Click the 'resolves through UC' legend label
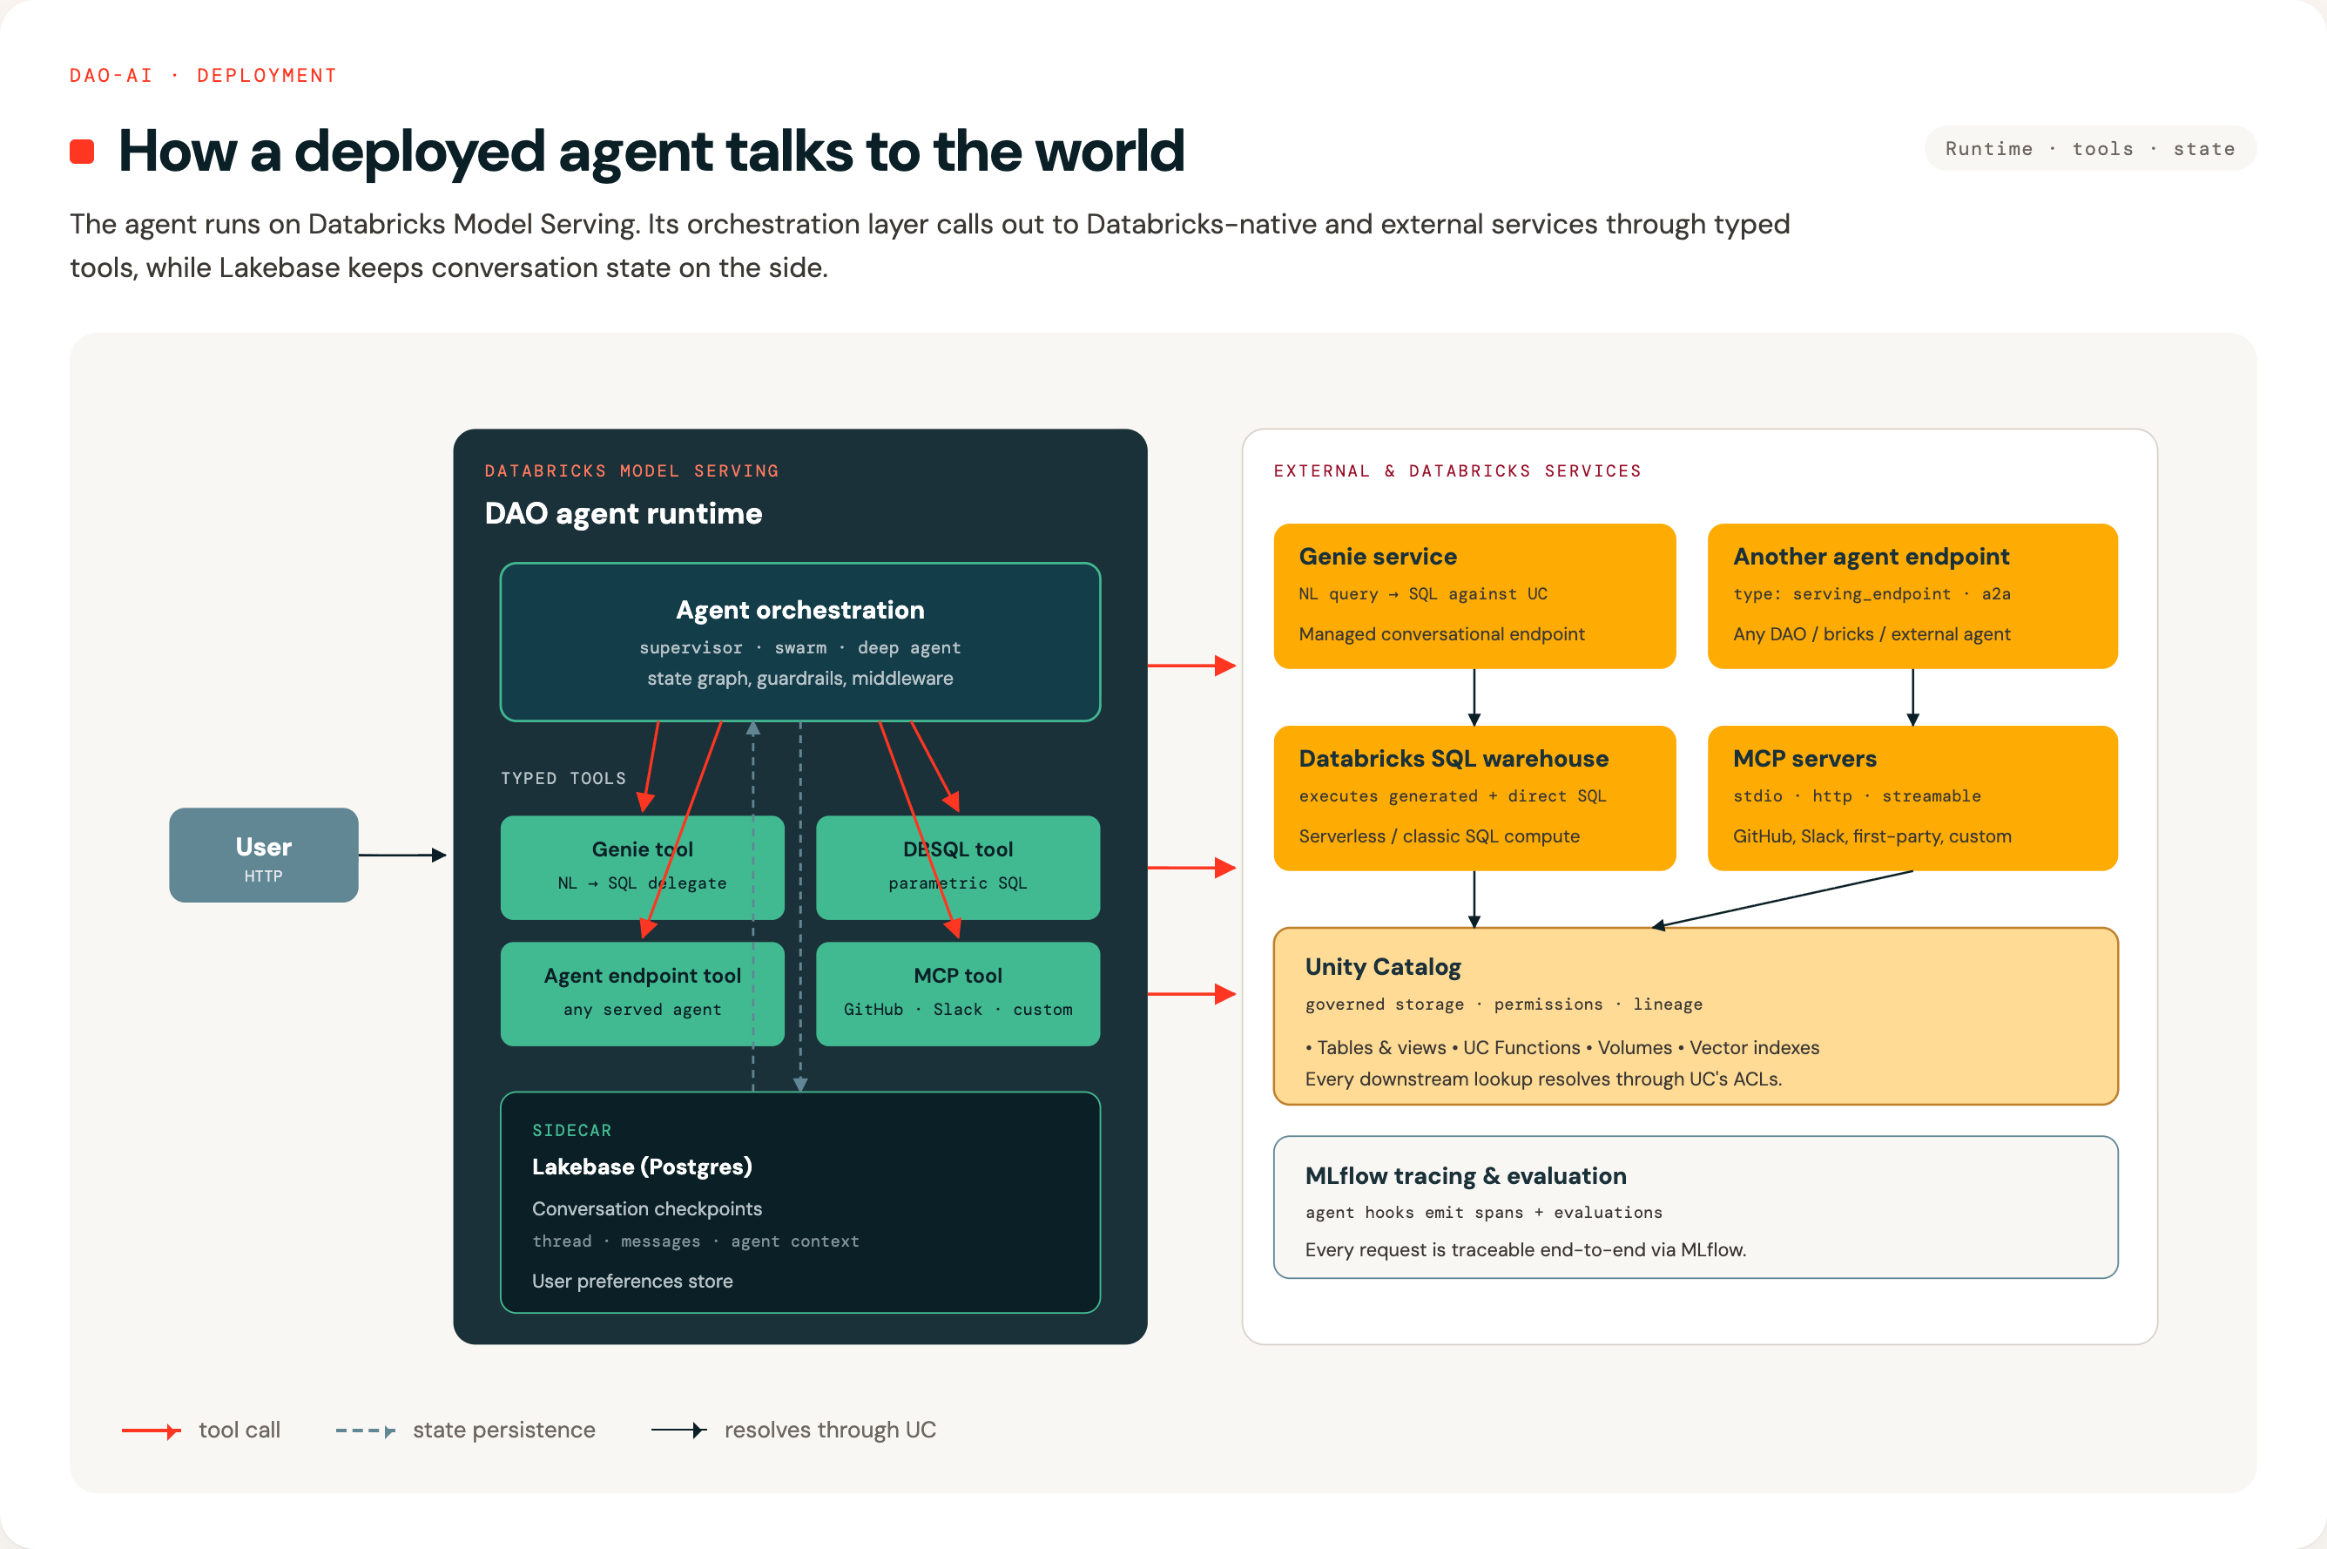 (830, 1431)
